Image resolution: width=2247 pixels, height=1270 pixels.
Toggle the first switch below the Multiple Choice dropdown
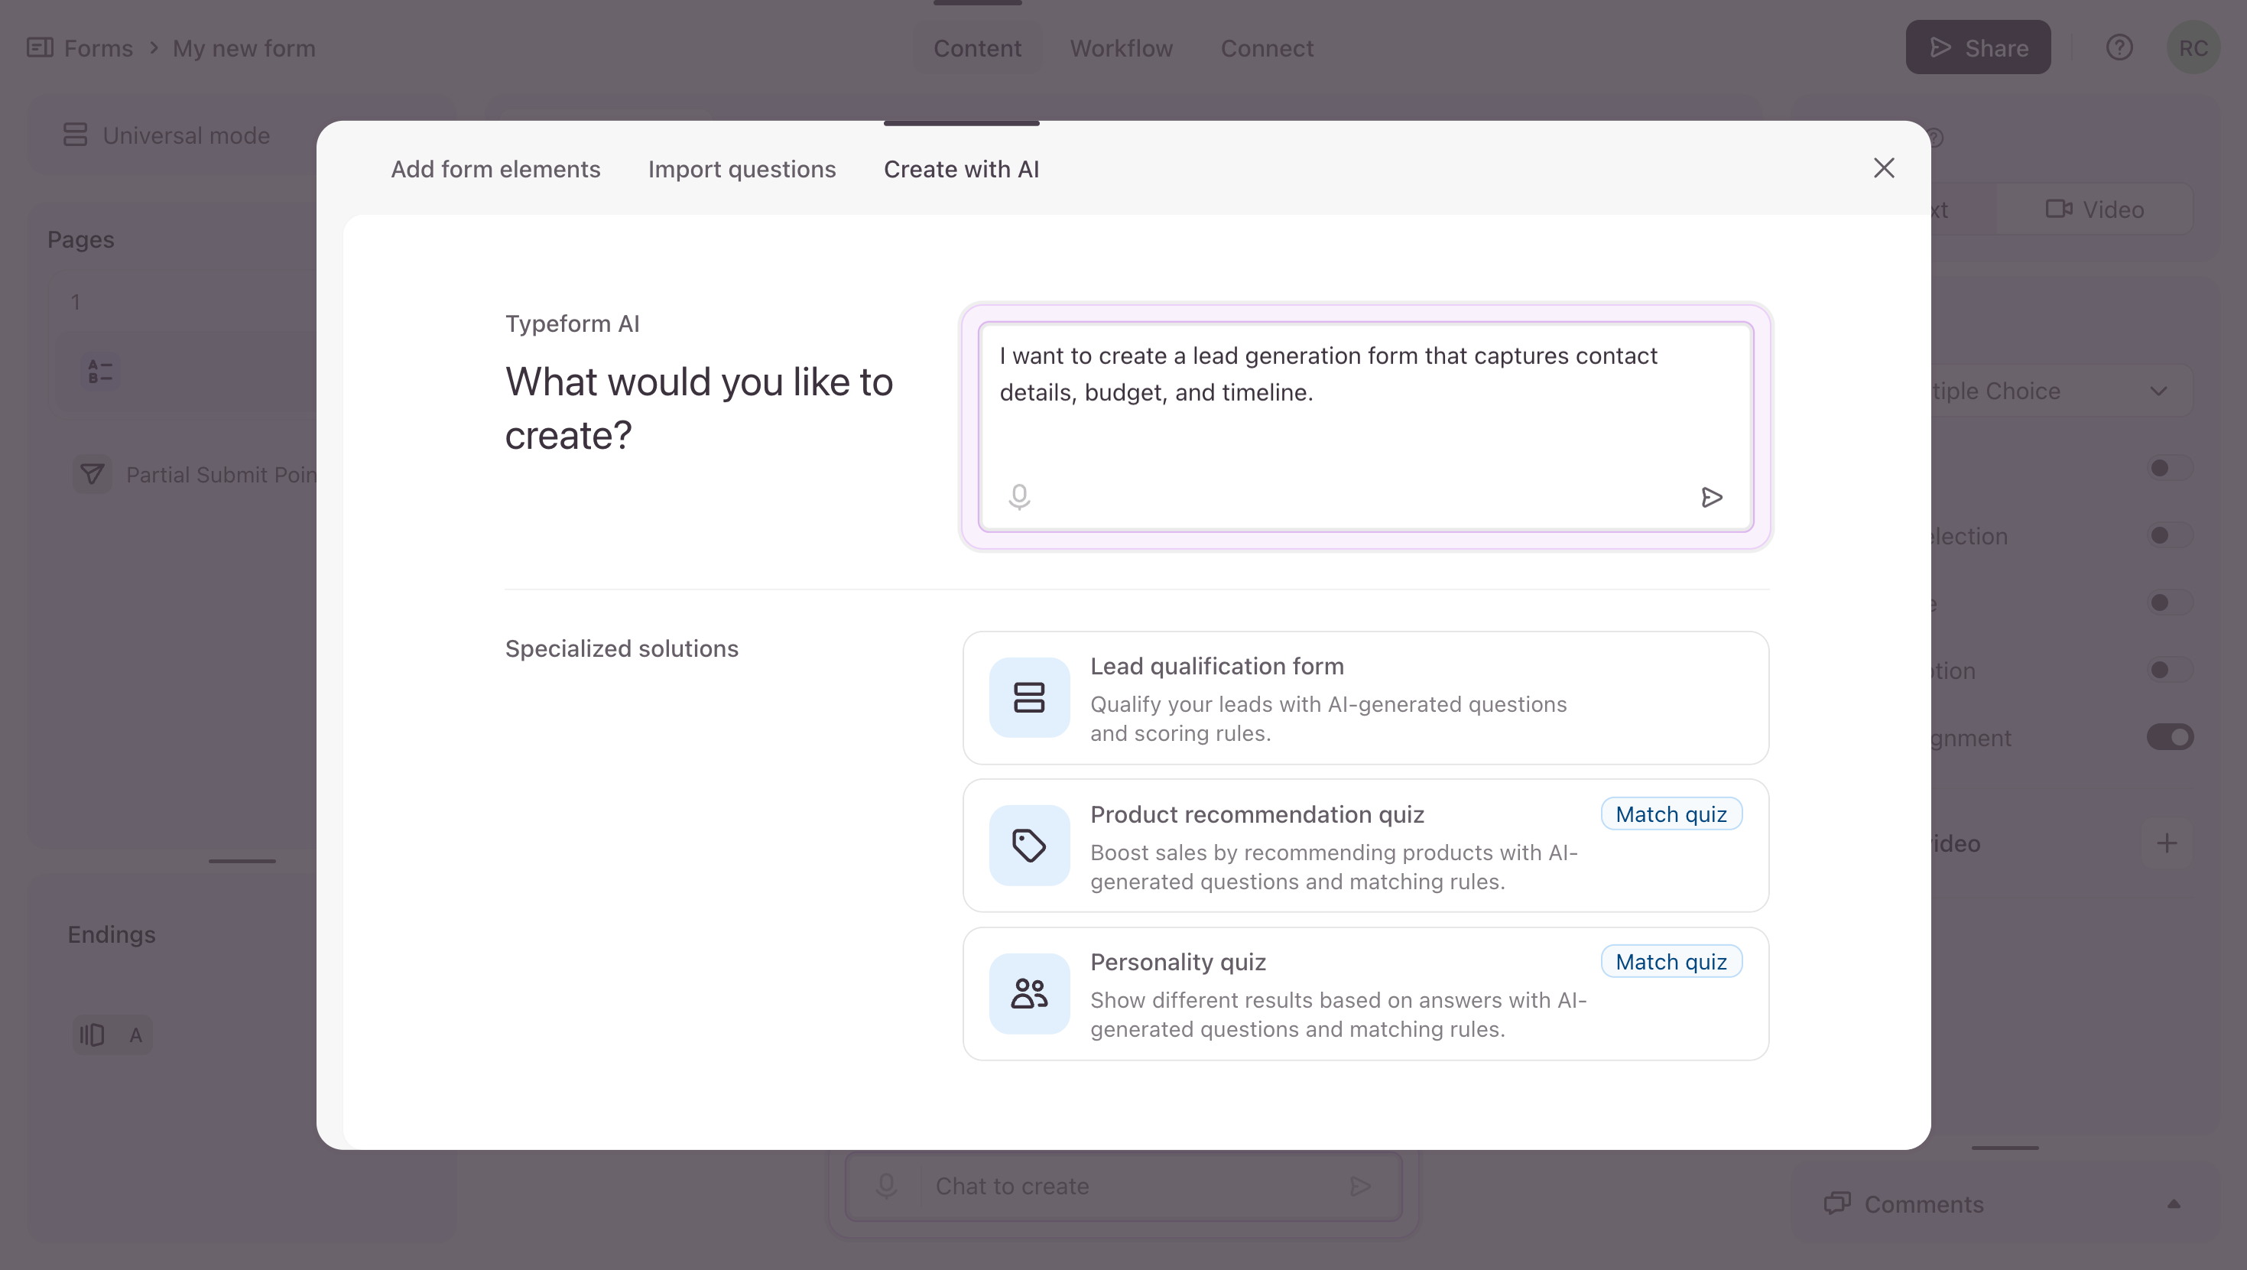coord(2169,467)
